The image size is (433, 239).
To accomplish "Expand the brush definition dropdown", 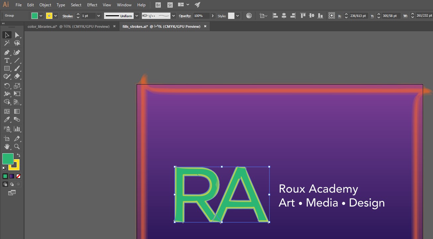I will pos(173,16).
